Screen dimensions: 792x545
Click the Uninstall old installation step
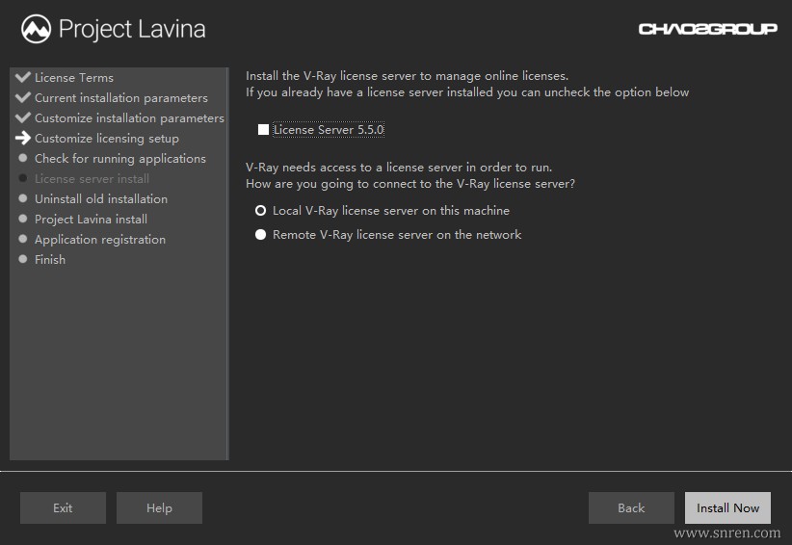click(x=101, y=198)
